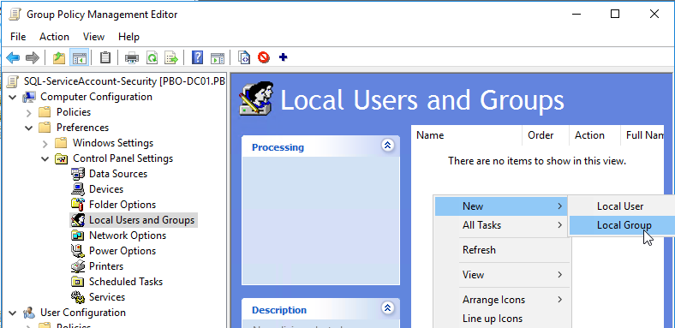Screen dimensions: 675x328
Task: Click the Display XML document icon
Action: coord(244,57)
